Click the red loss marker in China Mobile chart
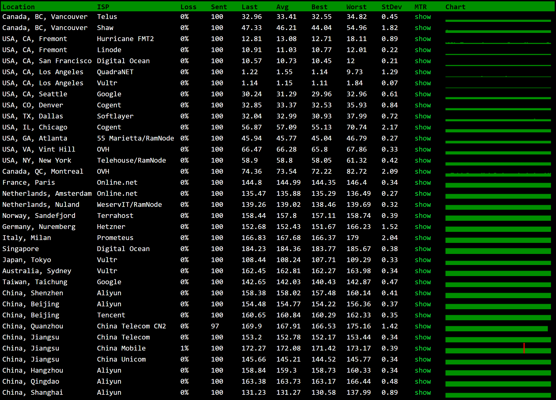The image size is (556, 400). 524,348
